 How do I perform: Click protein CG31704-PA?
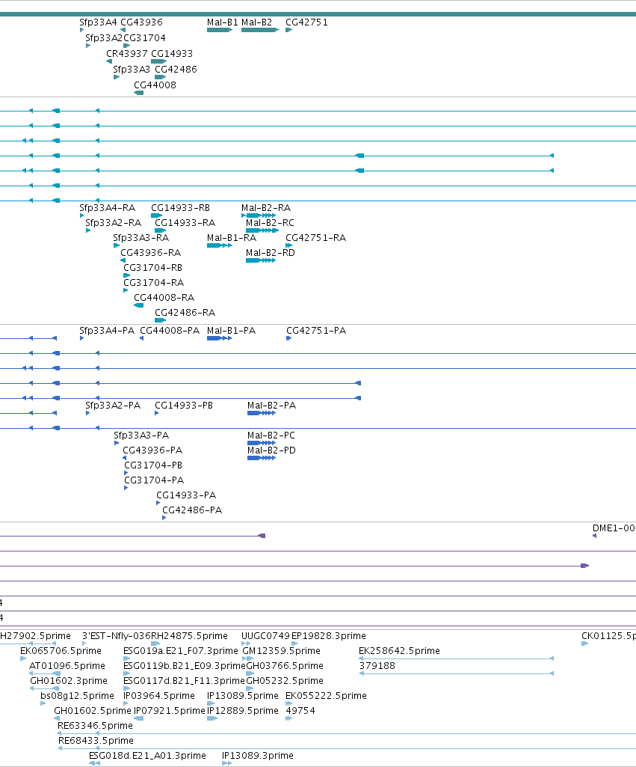[155, 480]
